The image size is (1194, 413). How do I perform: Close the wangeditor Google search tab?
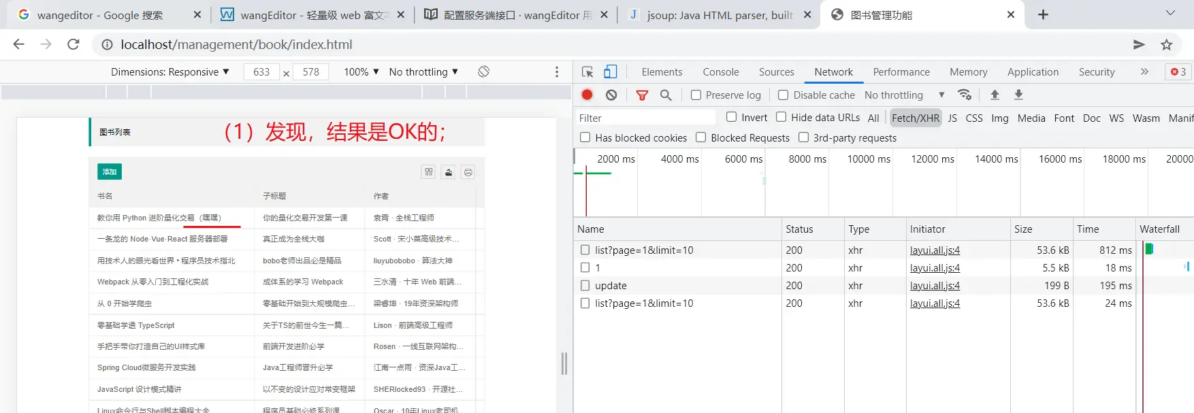[x=197, y=14]
